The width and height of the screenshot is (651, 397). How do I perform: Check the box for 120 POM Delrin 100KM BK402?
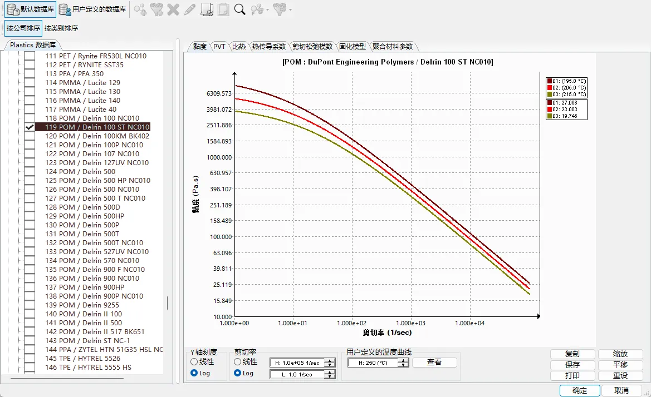coord(30,136)
